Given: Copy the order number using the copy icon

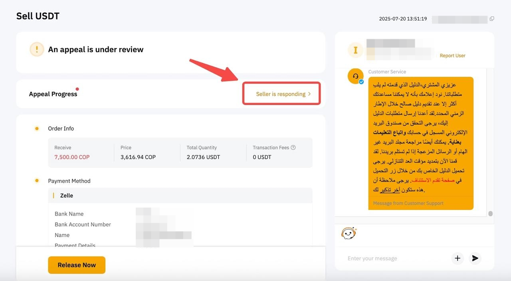Looking at the screenshot, I should coord(492,19).
